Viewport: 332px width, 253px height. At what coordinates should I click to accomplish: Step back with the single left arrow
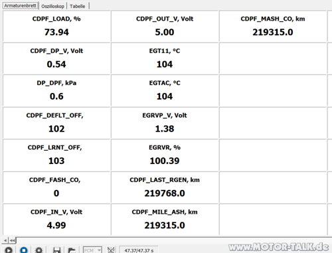(x=5, y=240)
